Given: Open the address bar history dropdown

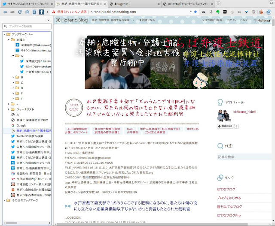Looking at the screenshot, I should 191,12.
